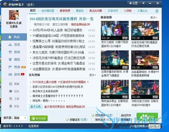Open the 精灵骑士介绍 link
Screen dimensions: 169x132
point(42,24)
